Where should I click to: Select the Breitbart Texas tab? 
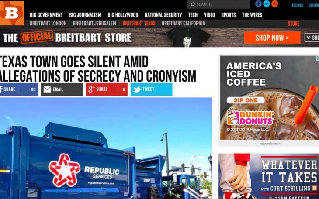tap(139, 24)
